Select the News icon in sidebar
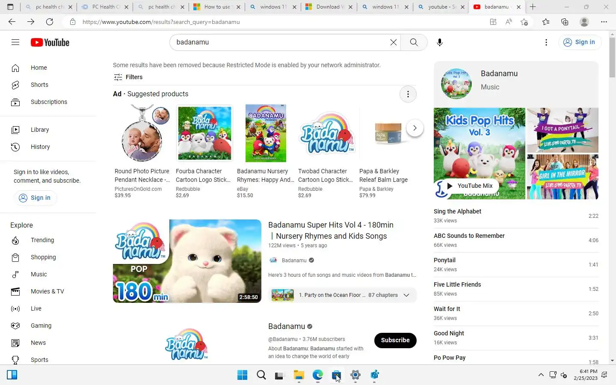This screenshot has width=616, height=385. pyautogui.click(x=15, y=343)
